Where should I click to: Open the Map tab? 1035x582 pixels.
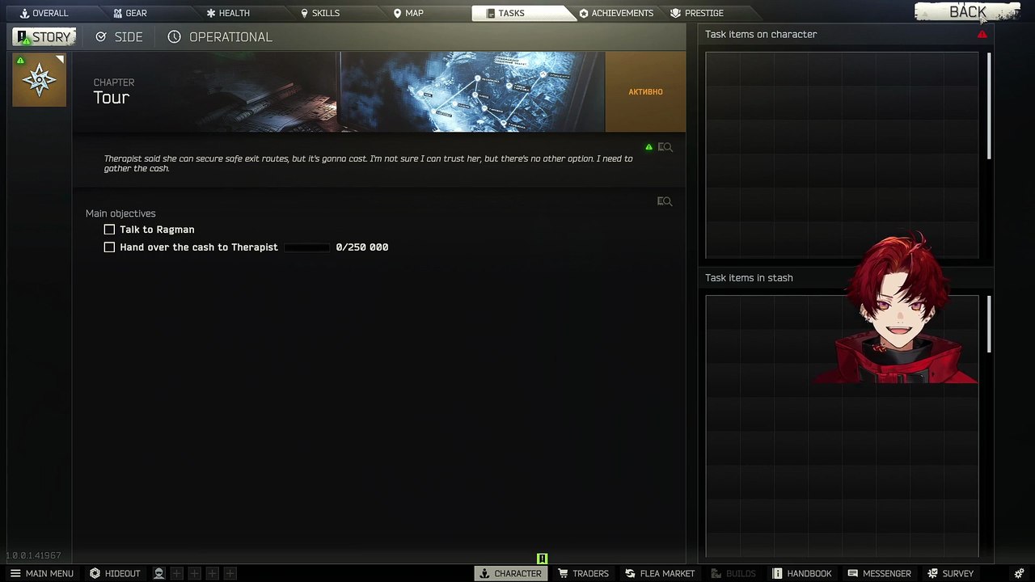click(408, 13)
